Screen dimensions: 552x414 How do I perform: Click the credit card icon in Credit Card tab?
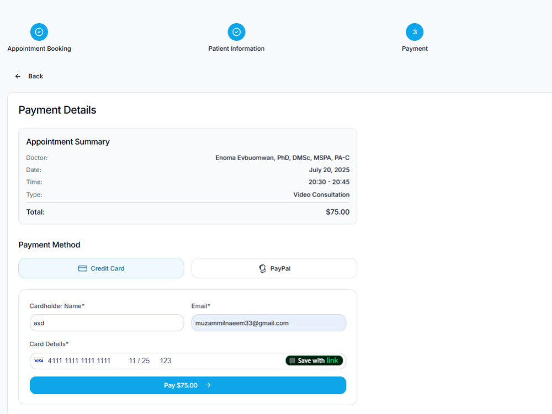(x=82, y=269)
